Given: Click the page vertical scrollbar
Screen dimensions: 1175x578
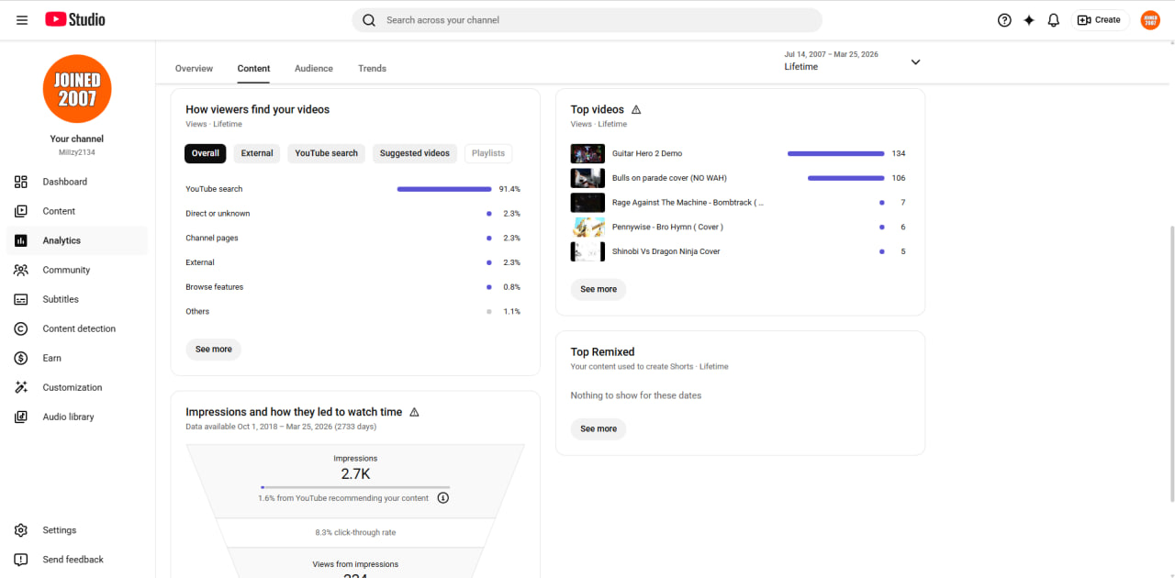Looking at the screenshot, I should 1170,363.
